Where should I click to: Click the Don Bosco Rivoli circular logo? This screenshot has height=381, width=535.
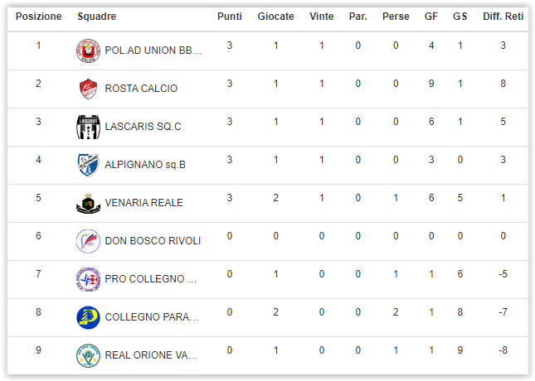click(x=89, y=241)
